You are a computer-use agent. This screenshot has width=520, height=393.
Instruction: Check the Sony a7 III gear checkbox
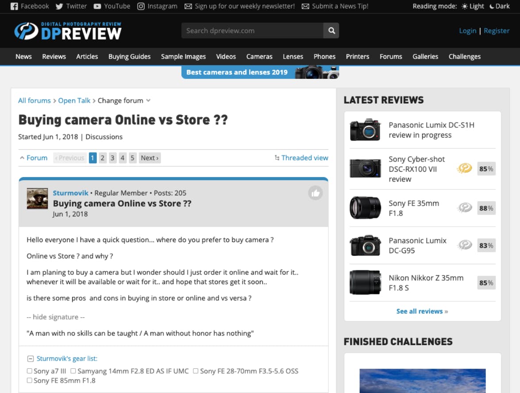[30, 371]
